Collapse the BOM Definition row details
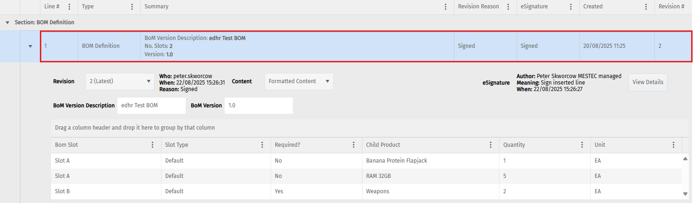 point(30,46)
